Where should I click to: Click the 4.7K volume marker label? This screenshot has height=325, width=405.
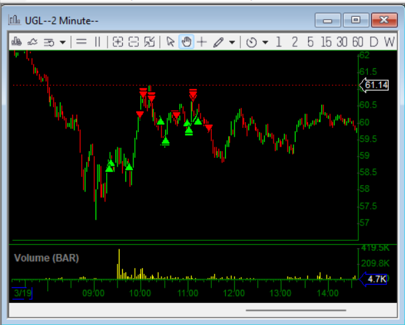click(x=374, y=279)
